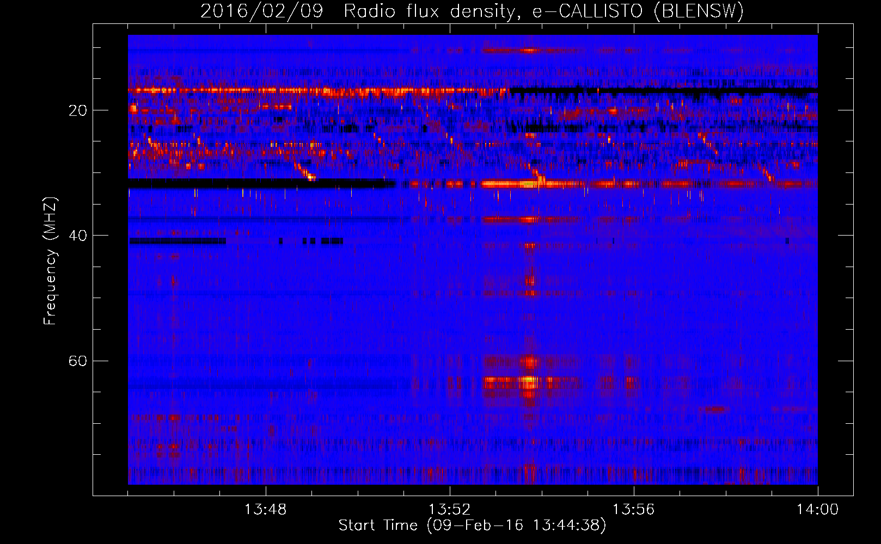Click the '13:48' time tick label
This screenshot has height=544, width=881.
(265, 510)
